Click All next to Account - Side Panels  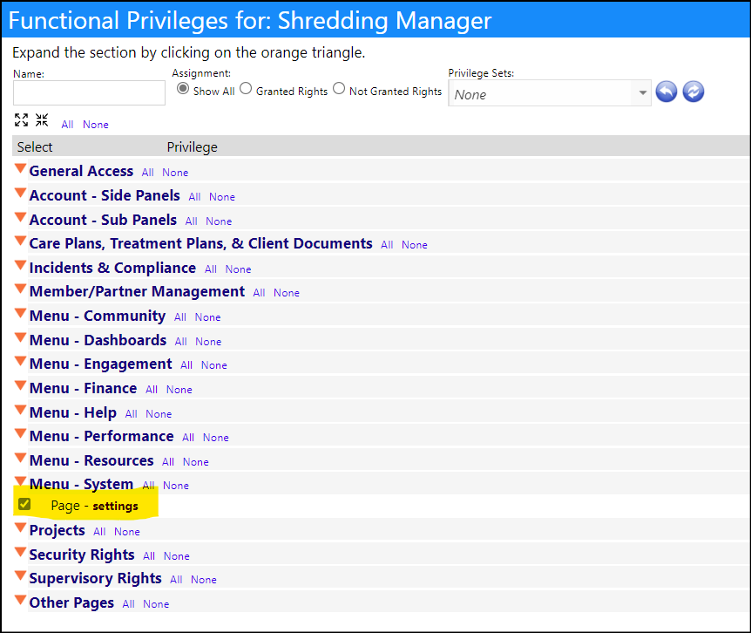click(194, 197)
